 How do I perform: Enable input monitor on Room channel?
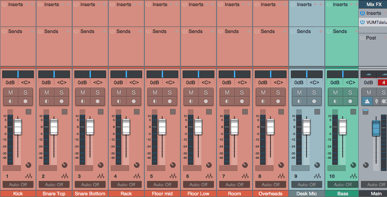pyautogui.click(x=227, y=101)
